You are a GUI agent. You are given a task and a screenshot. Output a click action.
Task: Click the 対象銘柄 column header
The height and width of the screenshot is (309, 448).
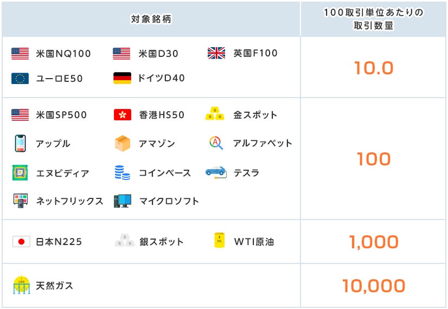[151, 19]
